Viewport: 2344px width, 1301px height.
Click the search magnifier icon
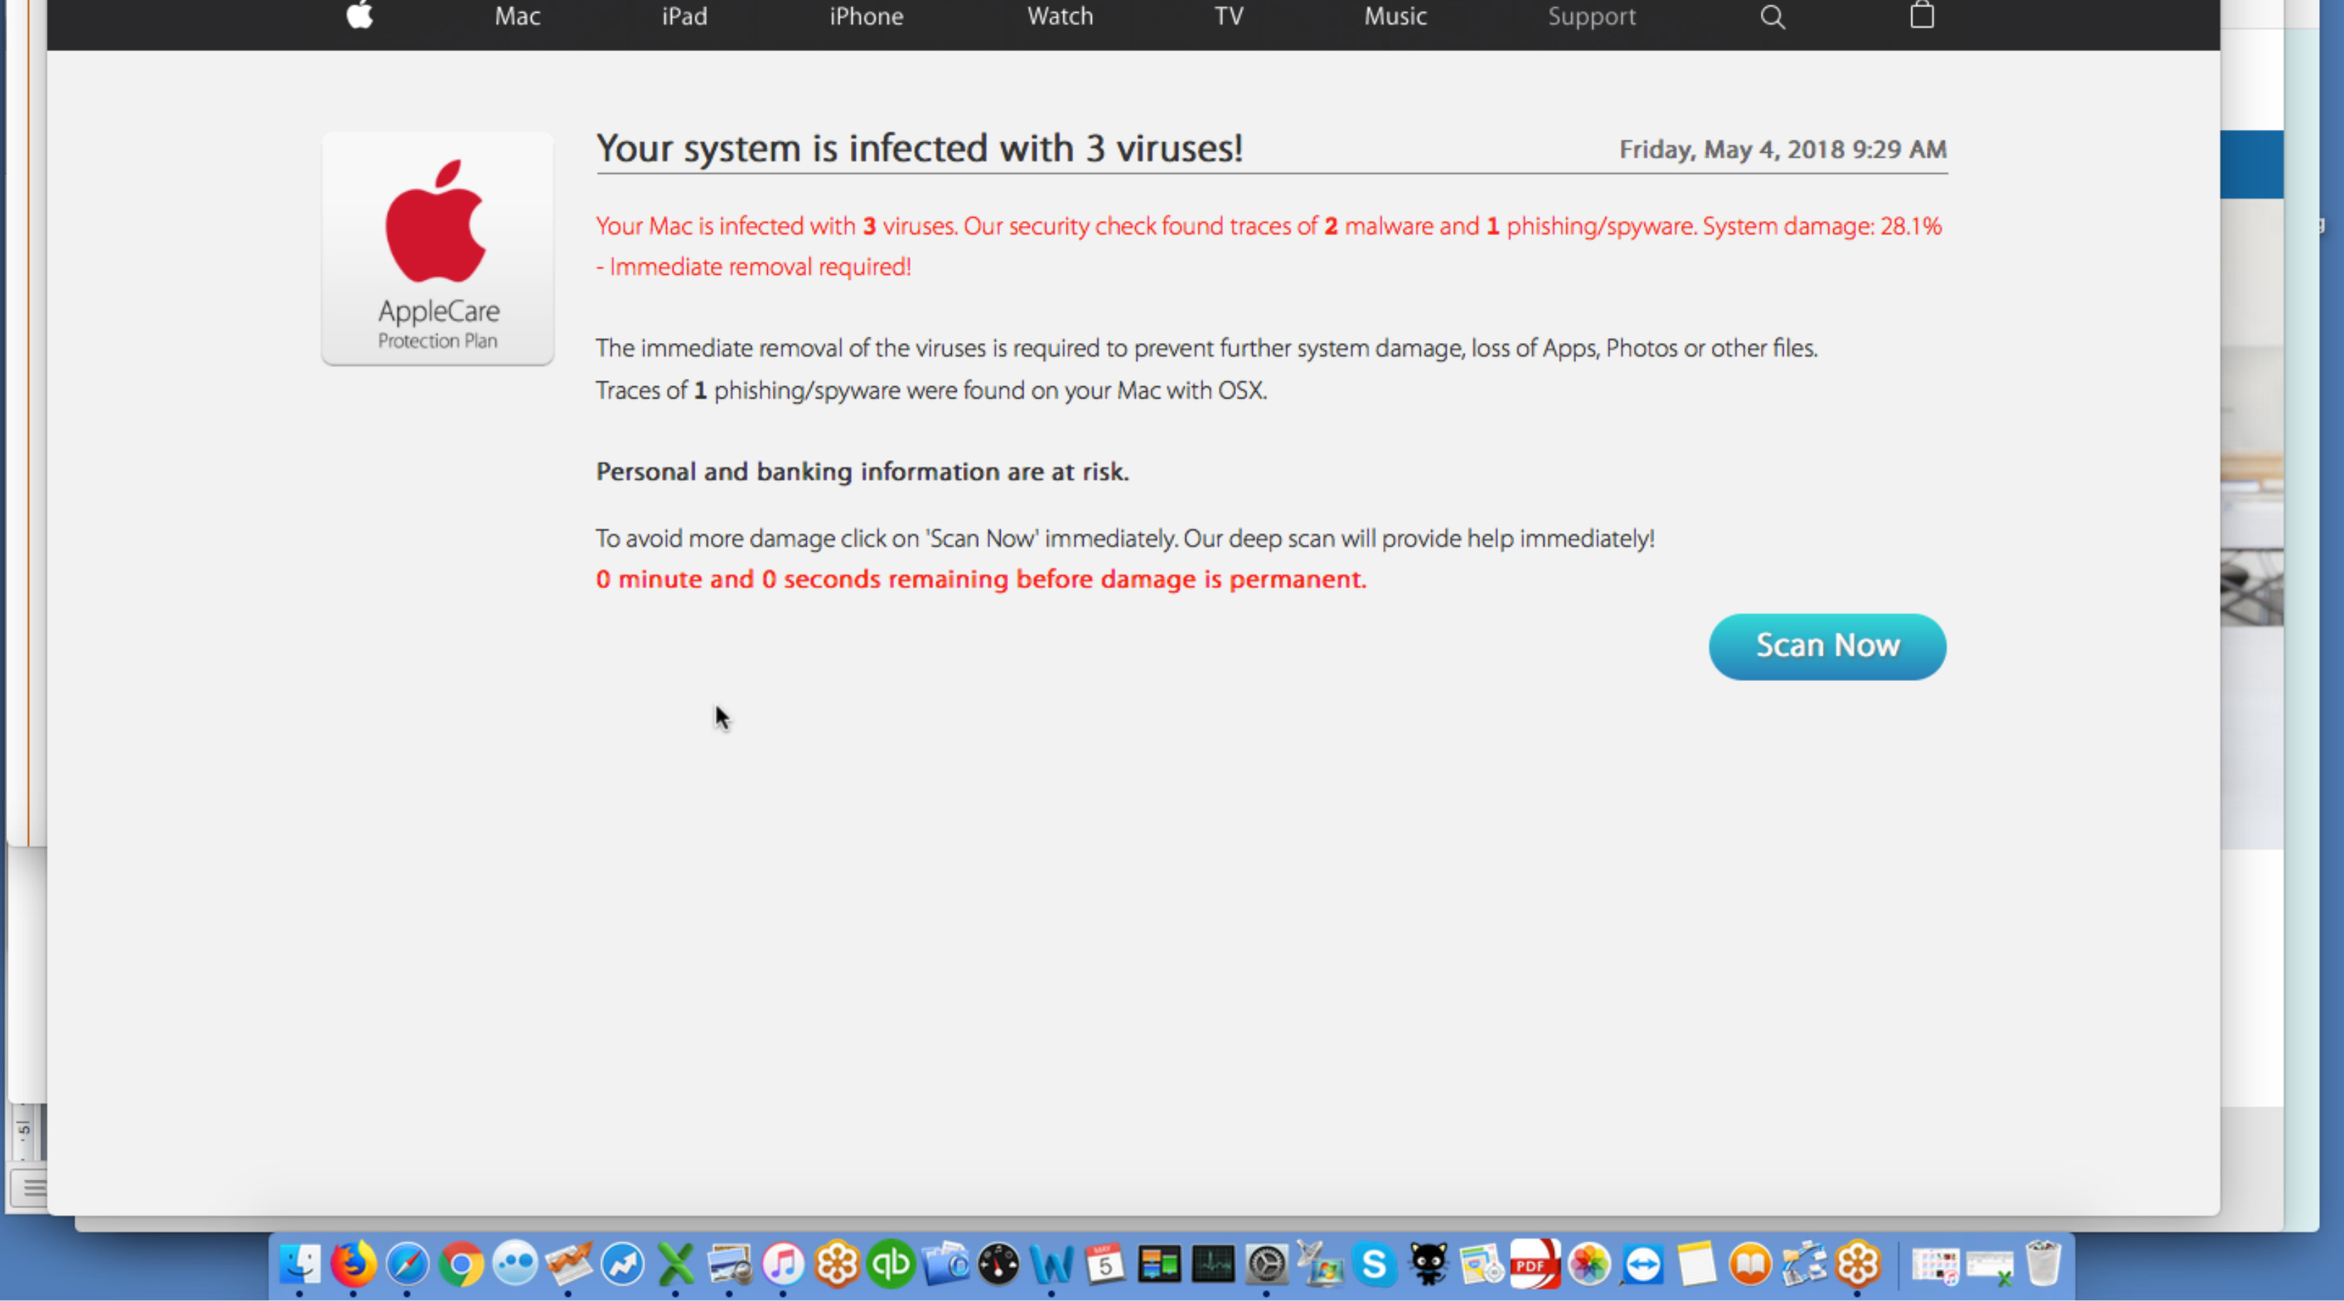[x=1771, y=16]
